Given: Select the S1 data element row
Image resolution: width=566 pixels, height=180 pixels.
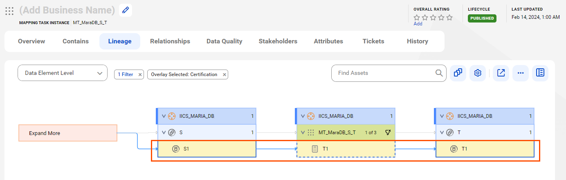Looking at the screenshot, I should 207,149.
